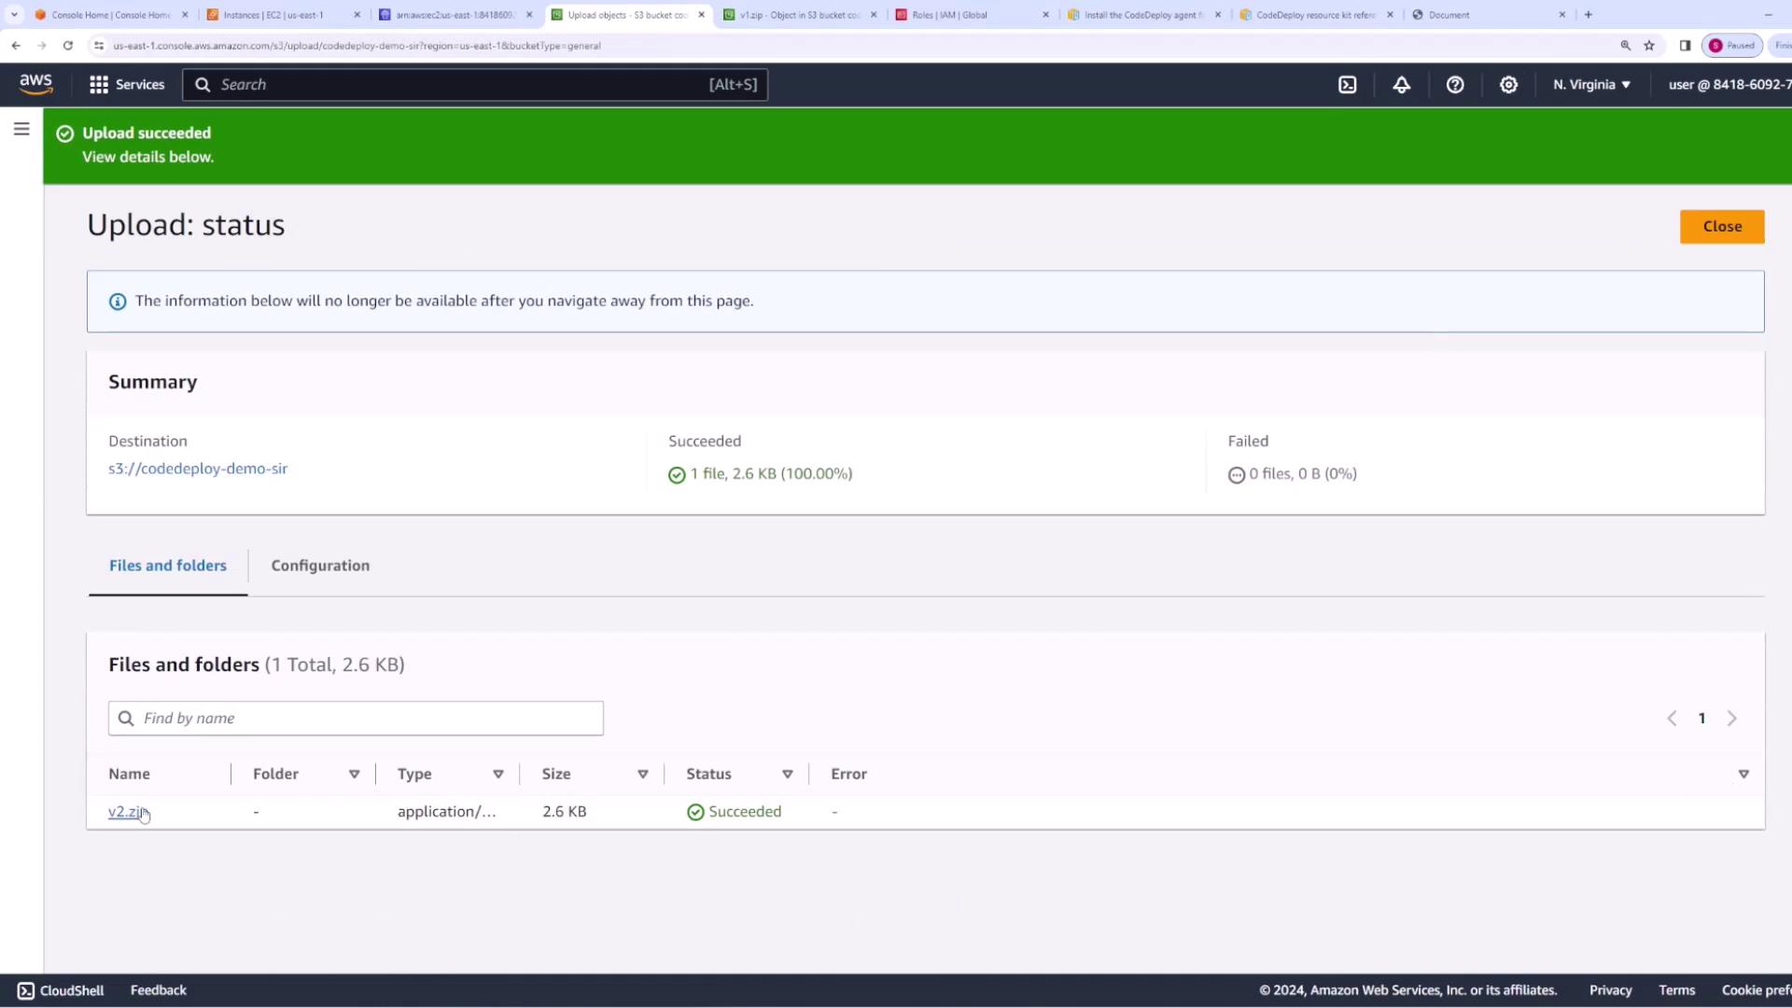Sort by the Folder column arrow

[354, 775]
